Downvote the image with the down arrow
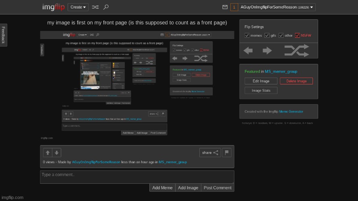The width and height of the screenshot is (358, 201). tap(57, 153)
